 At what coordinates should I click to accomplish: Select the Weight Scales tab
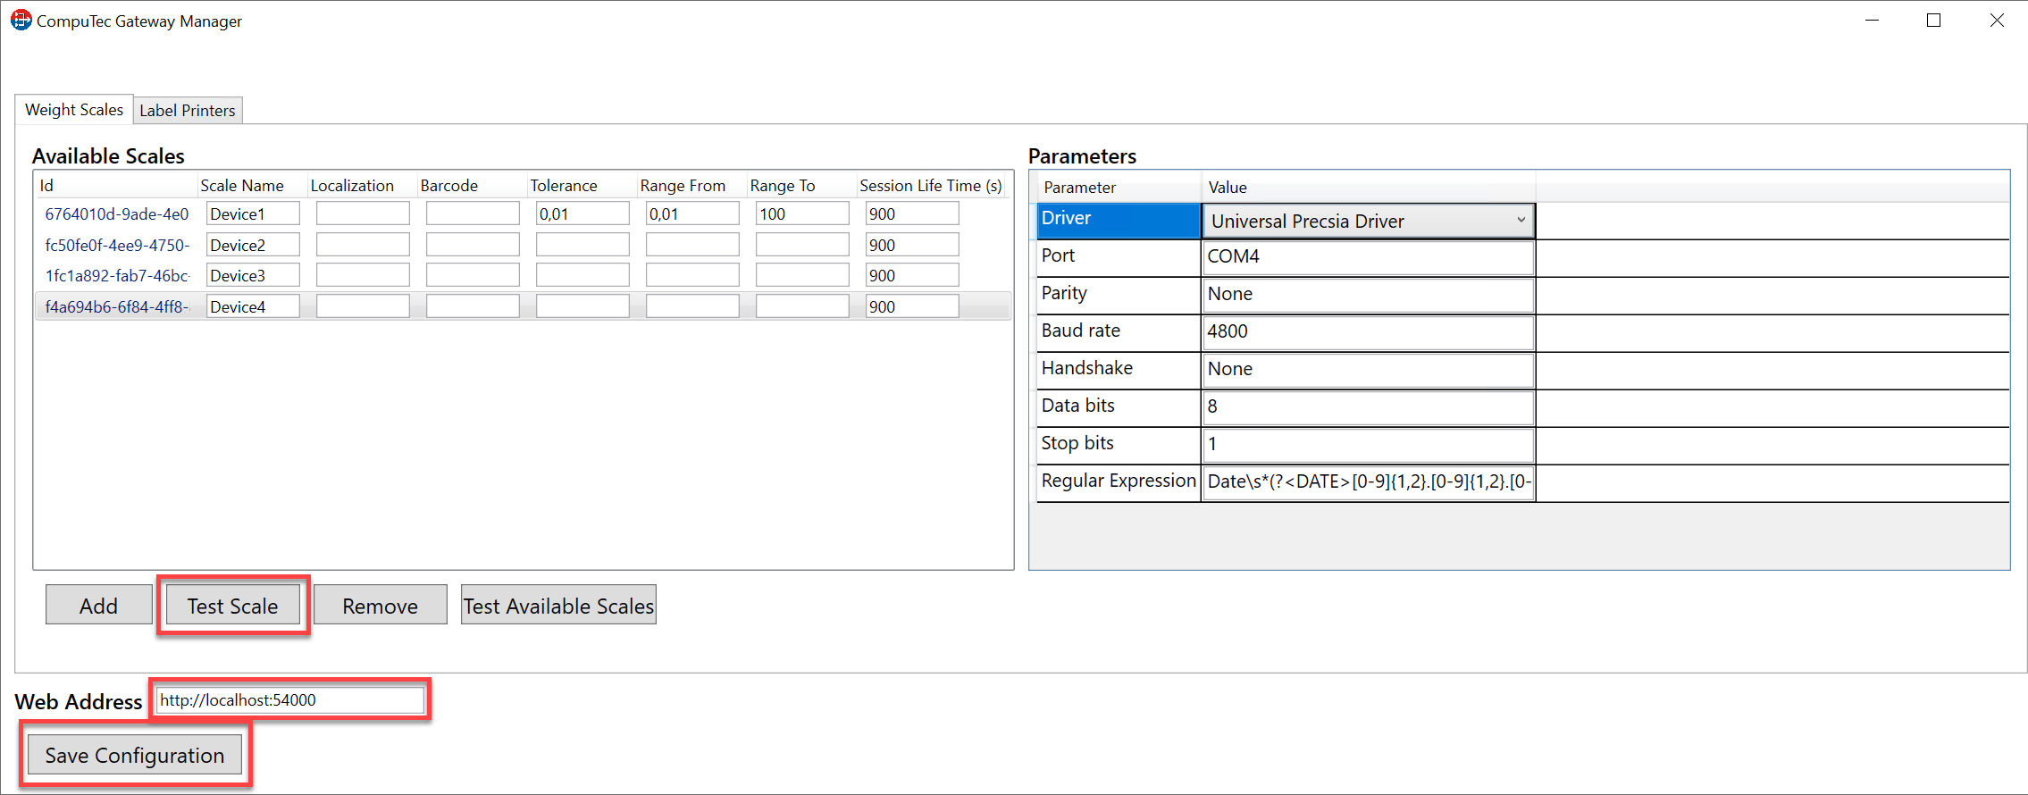(74, 110)
